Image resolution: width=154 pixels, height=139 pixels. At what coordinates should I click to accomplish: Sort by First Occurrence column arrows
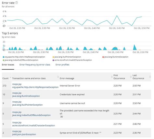tap(131, 77)
